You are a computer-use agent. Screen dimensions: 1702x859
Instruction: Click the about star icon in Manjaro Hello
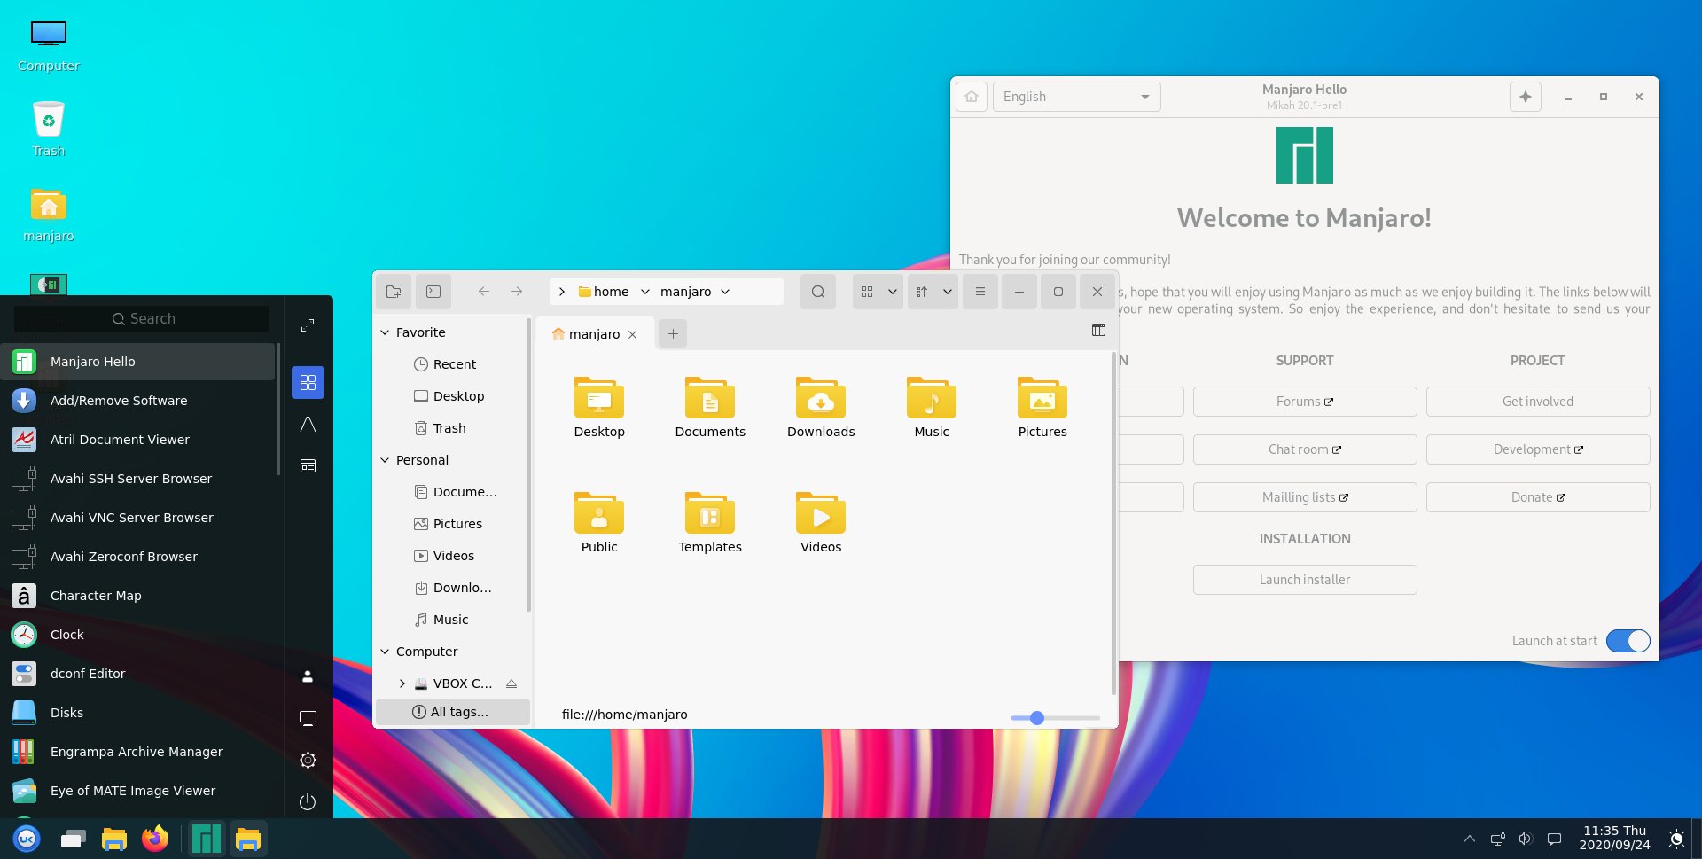tap(1526, 97)
